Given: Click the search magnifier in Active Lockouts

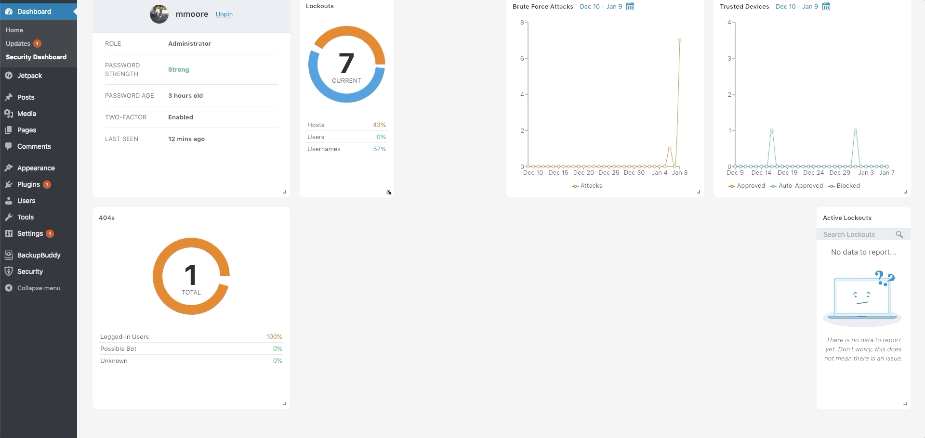Looking at the screenshot, I should (899, 234).
